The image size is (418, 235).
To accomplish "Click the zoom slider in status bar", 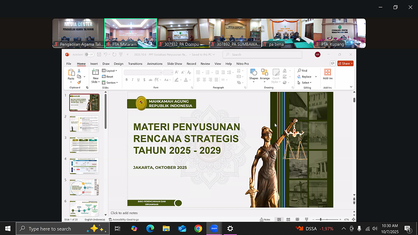I will 321,219.
